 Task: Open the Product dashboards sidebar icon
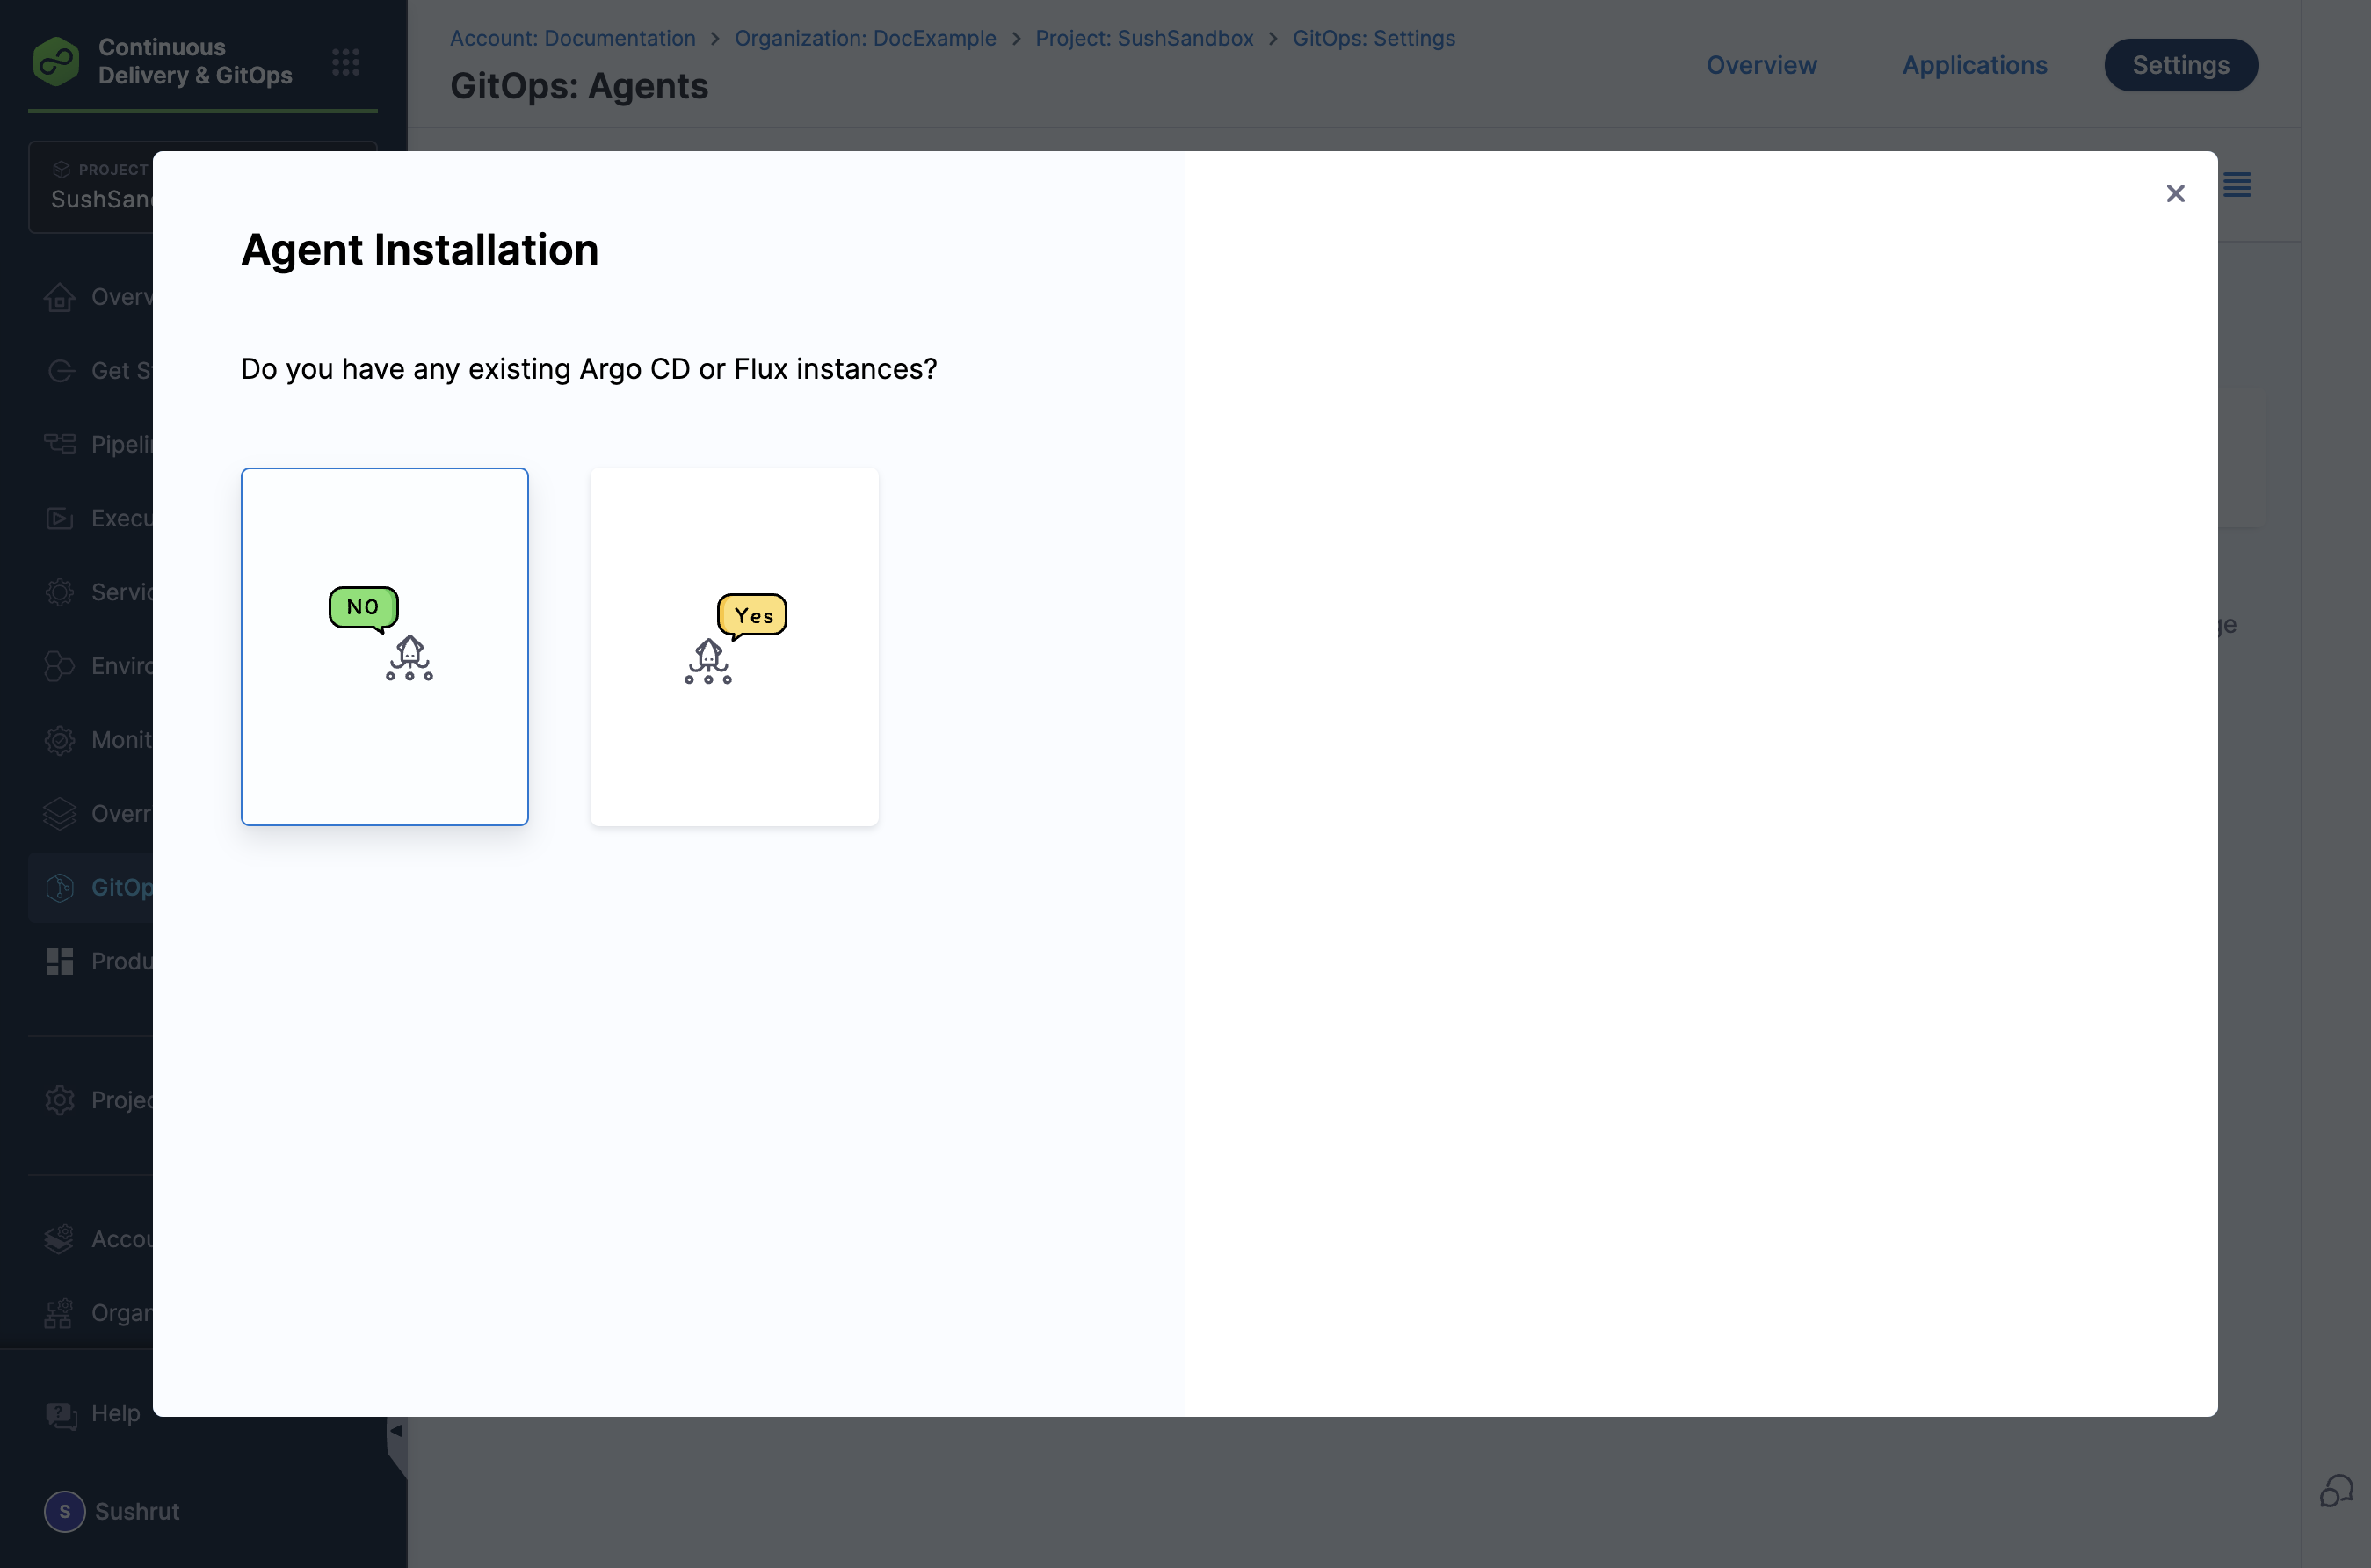pos(60,961)
